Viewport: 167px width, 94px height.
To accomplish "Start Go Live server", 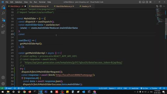I will point(144,88).
